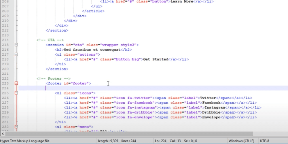Image resolution: width=288 pixels, height=144 pixels.
Task: Click the closing section tag on line 212
Action: pos(57,30)
